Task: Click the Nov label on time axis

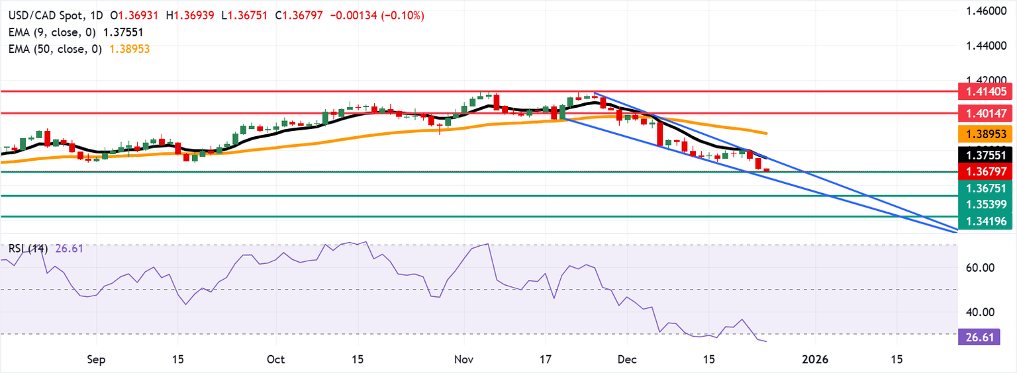Action: coord(463,360)
